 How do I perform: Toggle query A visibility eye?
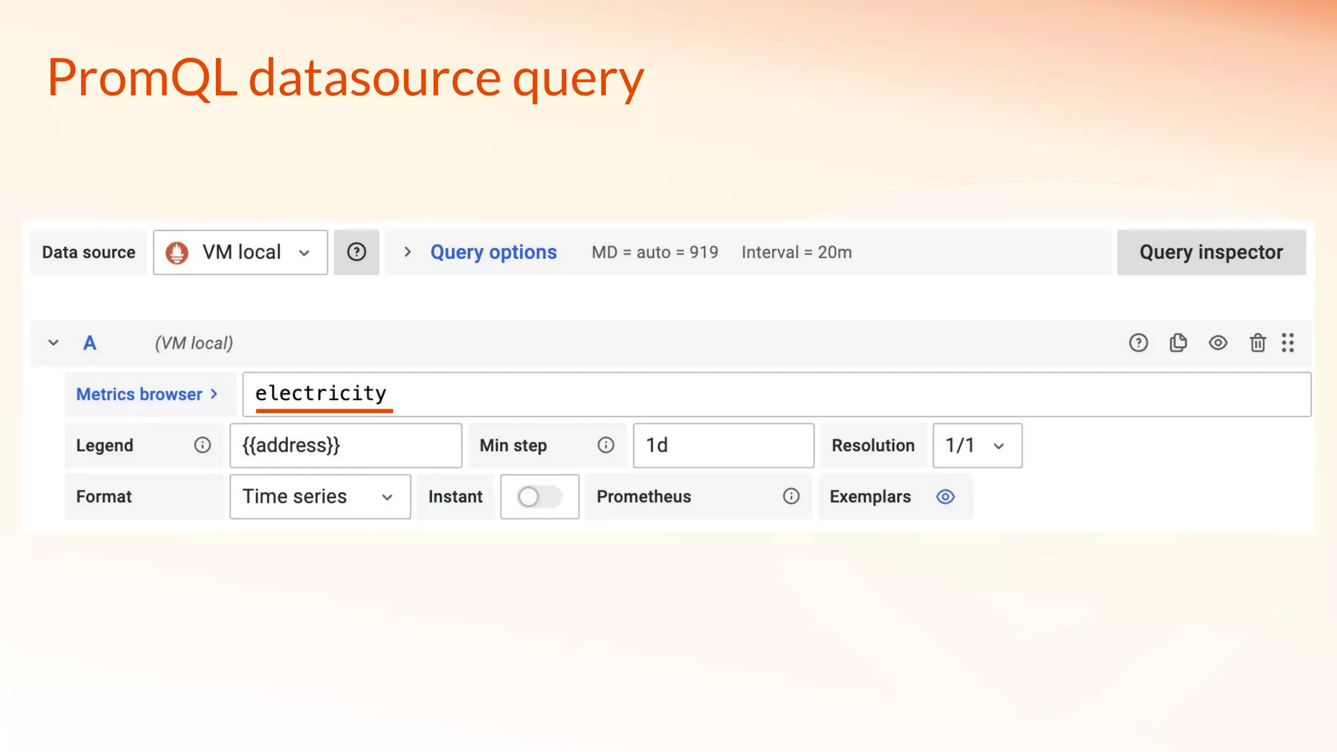pos(1218,343)
